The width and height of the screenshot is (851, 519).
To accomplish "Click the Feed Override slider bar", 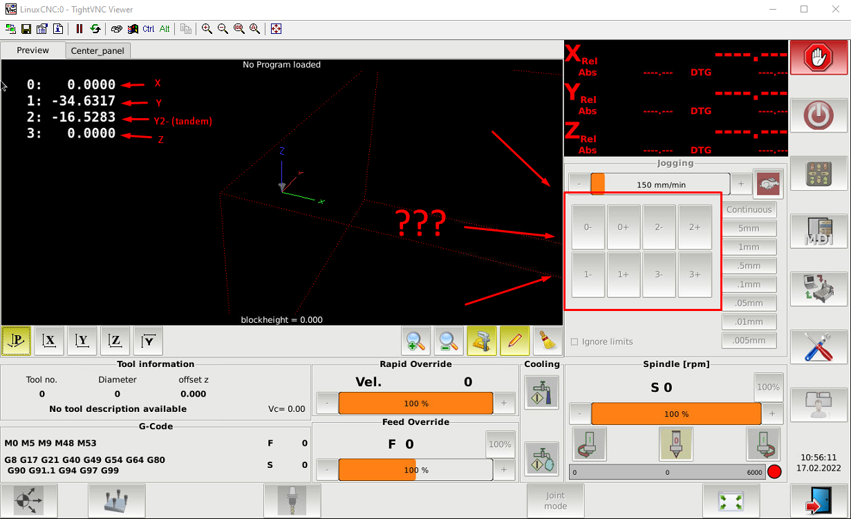I will (x=415, y=470).
